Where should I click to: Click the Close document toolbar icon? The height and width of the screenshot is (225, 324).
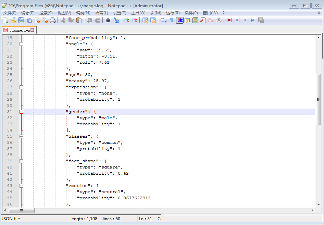37,20
